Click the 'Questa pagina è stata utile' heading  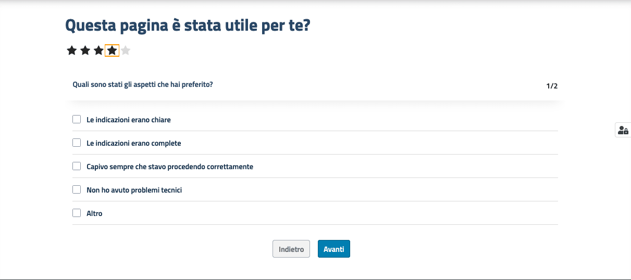pos(188,25)
